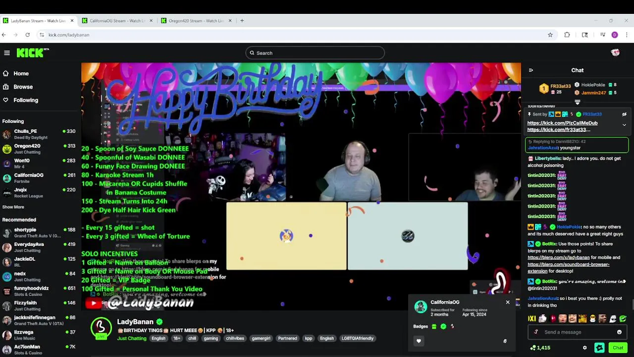634x357 pixels.
Task: Open browser extensions puzzle icon
Action: pyautogui.click(x=567, y=35)
